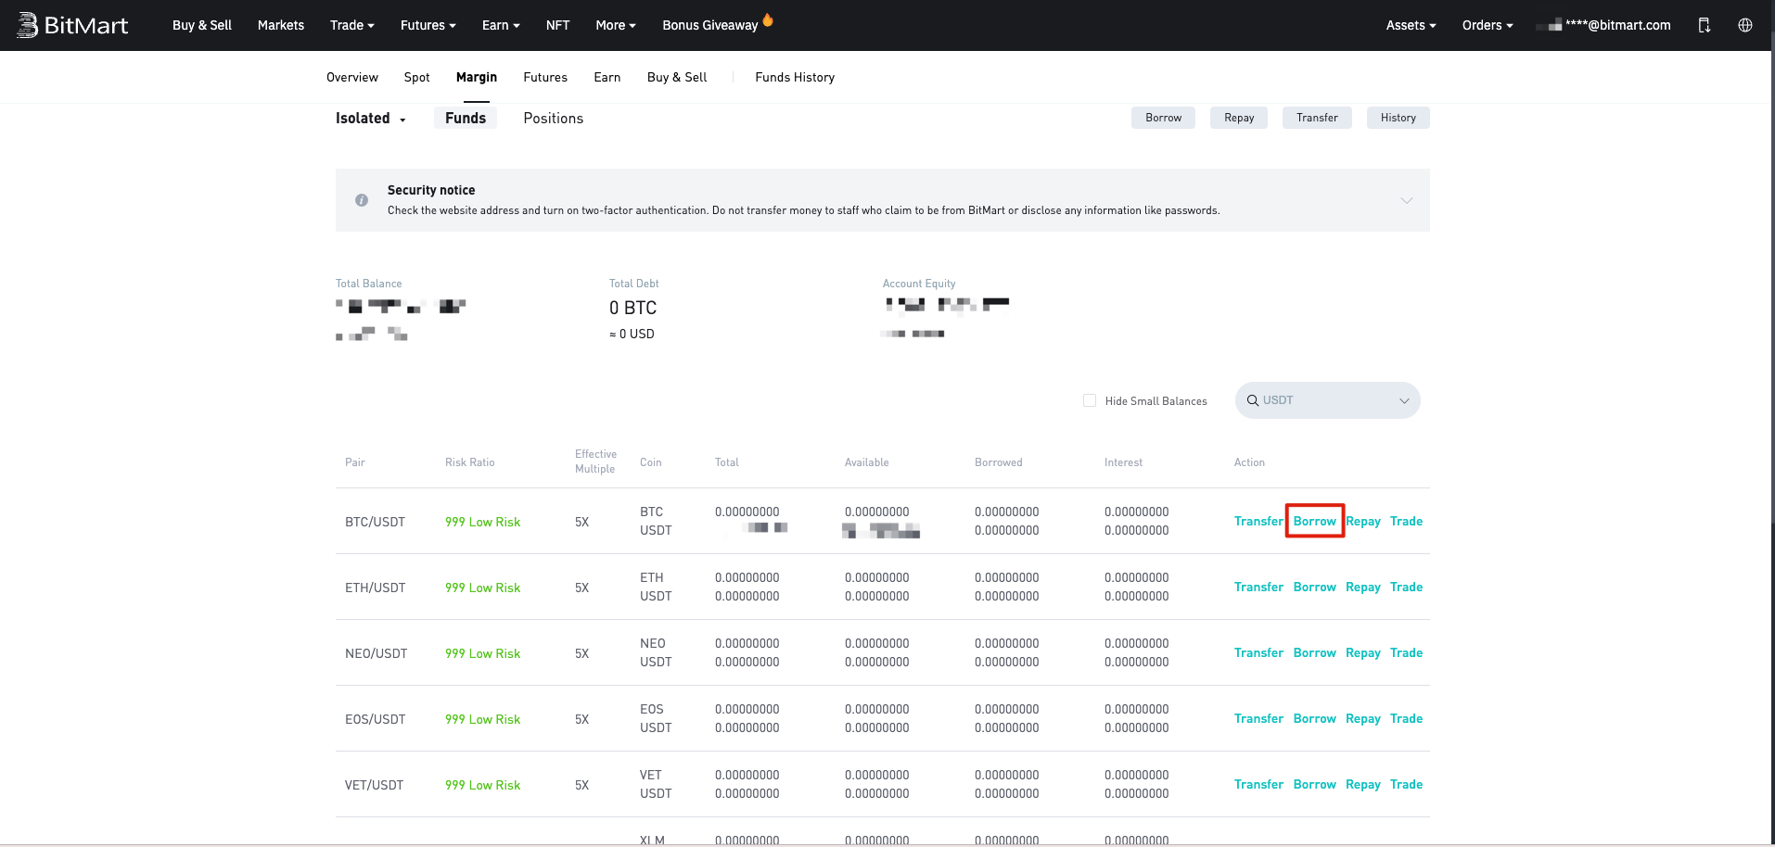Click Transfer for EOS/USDT

(1258, 718)
